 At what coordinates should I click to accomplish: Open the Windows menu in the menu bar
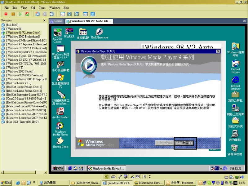[x=55, y=7]
